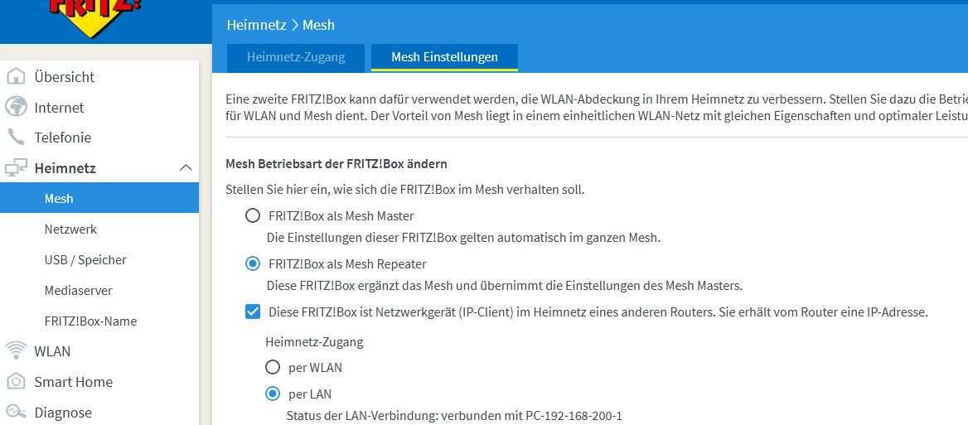Click the Übersicht house icon
Viewport: 968px width, 425px height.
tap(16, 76)
